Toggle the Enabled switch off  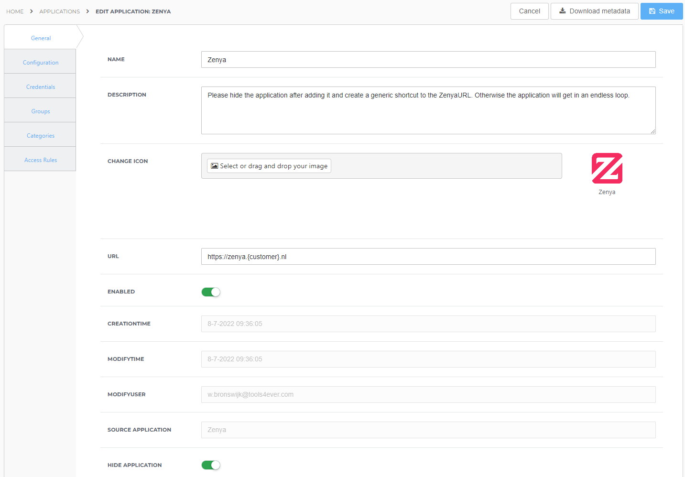click(x=211, y=292)
